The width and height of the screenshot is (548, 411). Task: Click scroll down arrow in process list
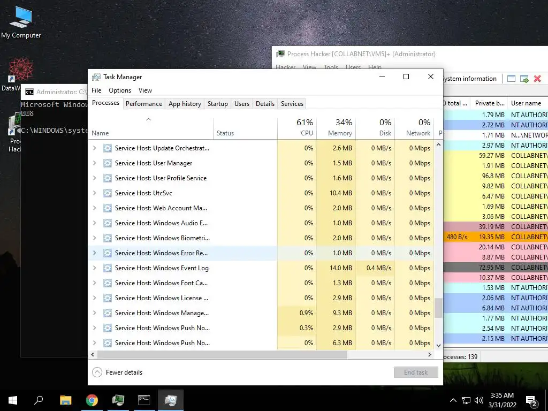pyautogui.click(x=439, y=345)
